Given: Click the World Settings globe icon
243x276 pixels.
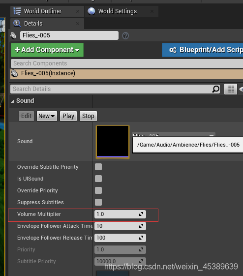Looking at the screenshot, I should pyautogui.click(x=91, y=11).
